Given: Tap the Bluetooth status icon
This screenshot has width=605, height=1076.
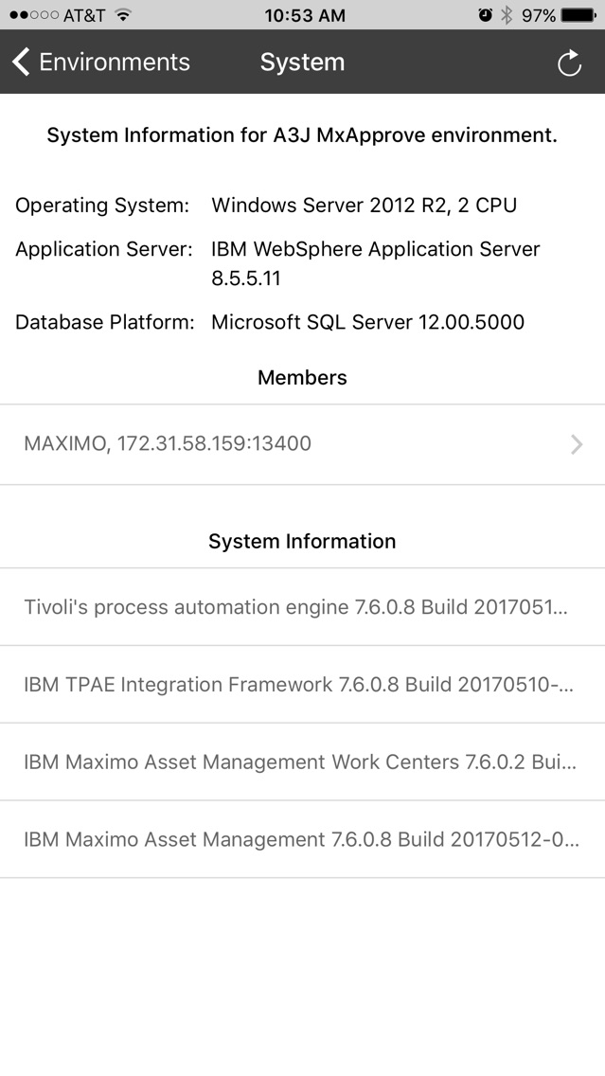Looking at the screenshot, I should (507, 15).
